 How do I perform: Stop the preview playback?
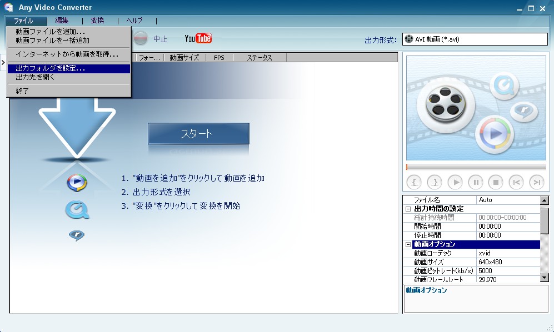click(x=496, y=182)
